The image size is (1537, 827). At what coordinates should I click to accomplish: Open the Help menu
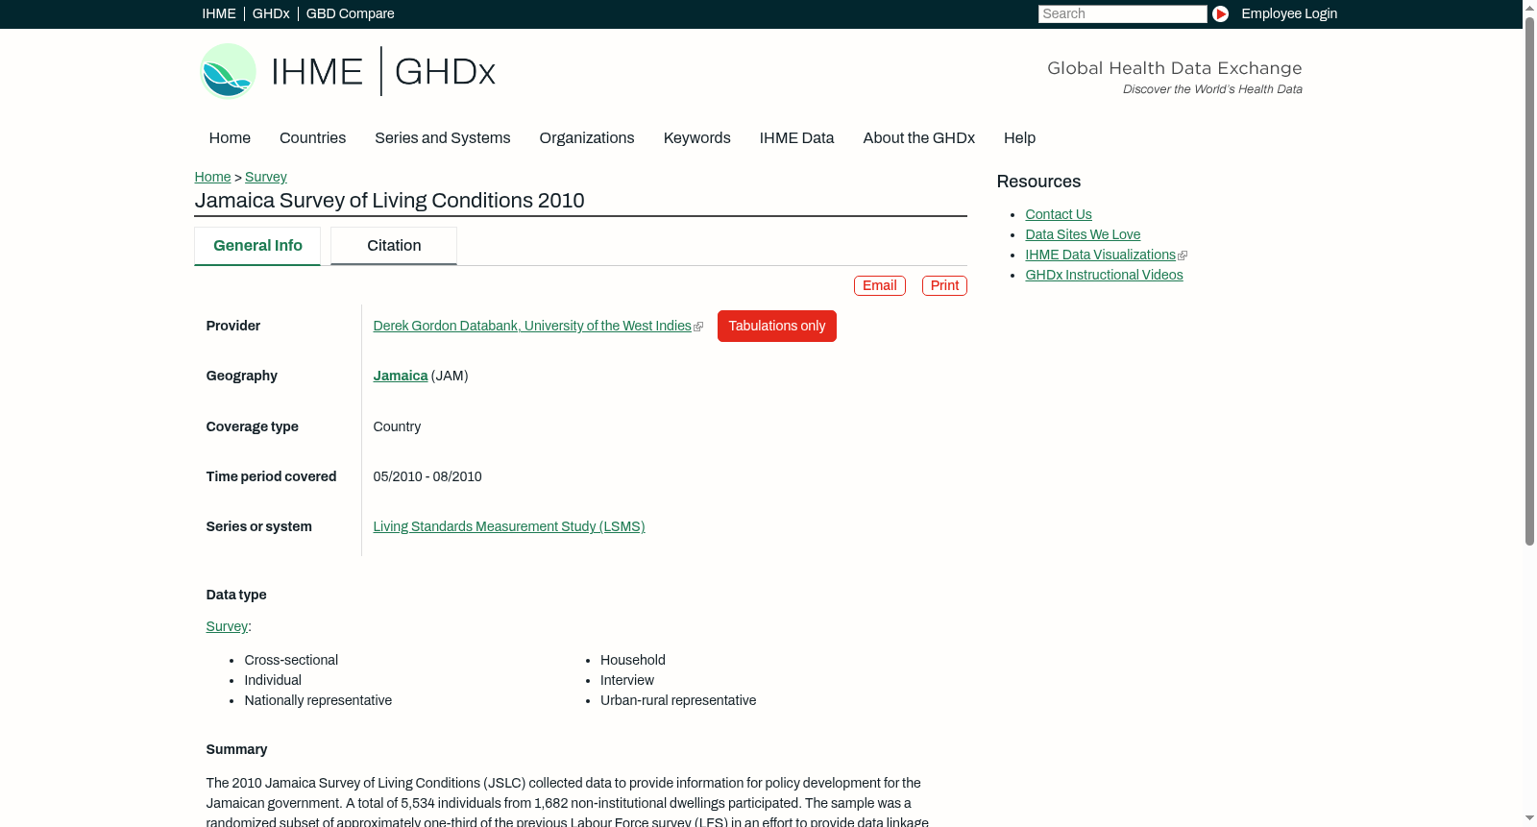click(1019, 137)
